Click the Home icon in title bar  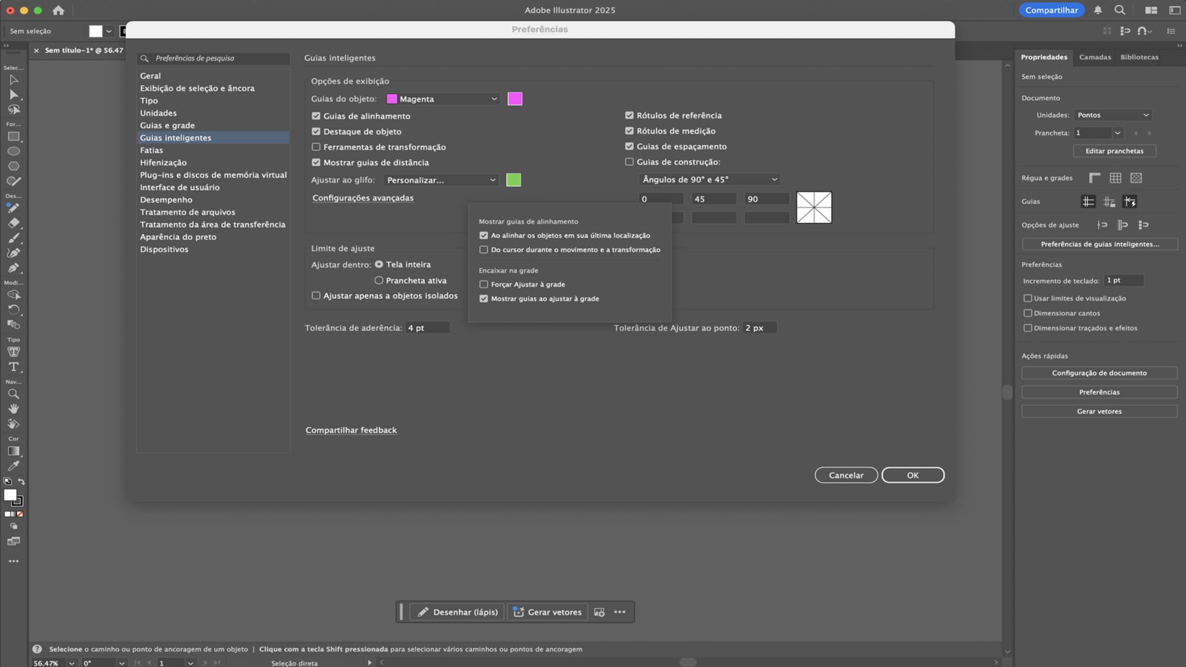(58, 10)
